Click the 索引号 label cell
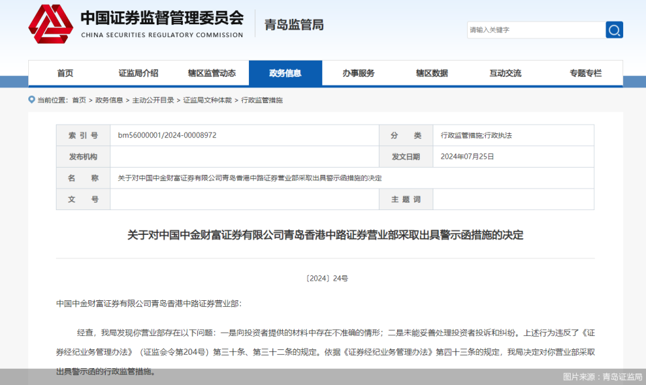The image size is (646, 385). click(83, 135)
